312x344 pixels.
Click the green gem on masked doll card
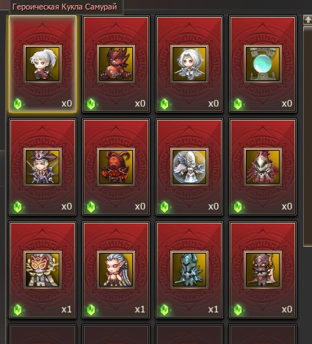18,309
